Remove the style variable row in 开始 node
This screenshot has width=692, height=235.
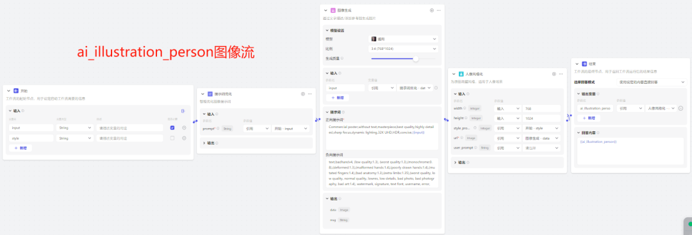coord(184,138)
